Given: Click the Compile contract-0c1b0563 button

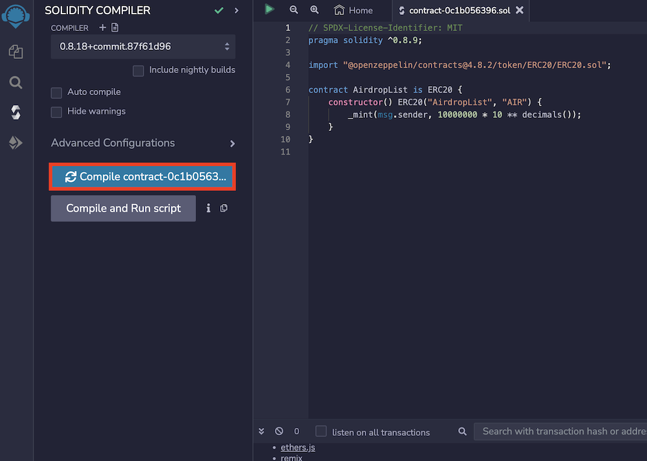Looking at the screenshot, I should 143,177.
